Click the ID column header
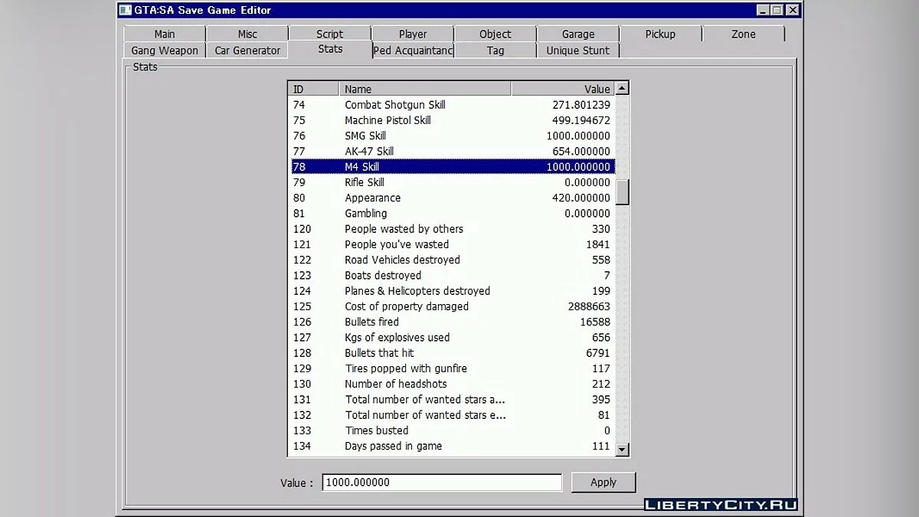 (x=313, y=89)
